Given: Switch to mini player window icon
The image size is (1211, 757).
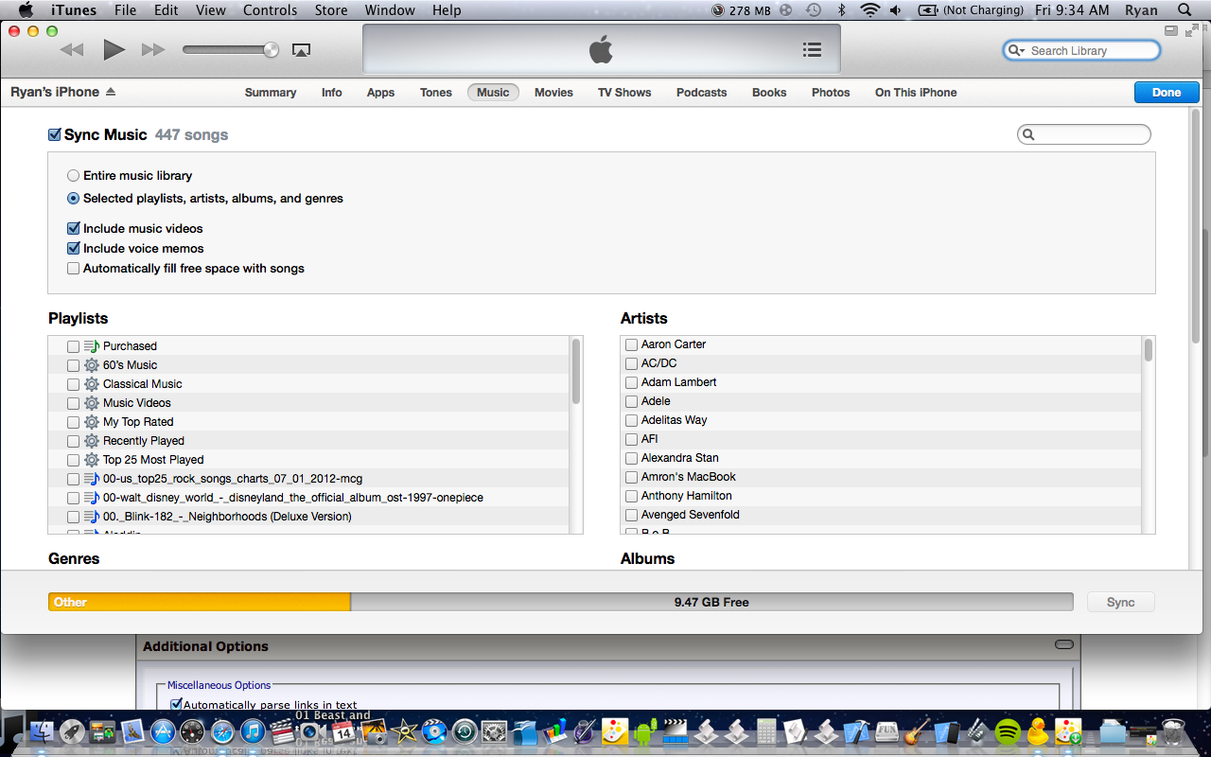Looking at the screenshot, I should point(1171,31).
